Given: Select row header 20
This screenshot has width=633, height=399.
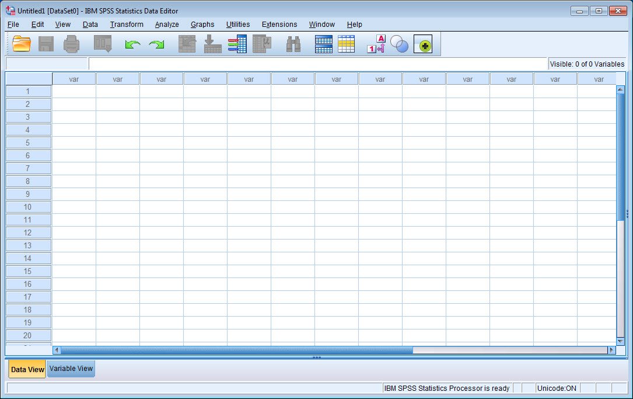Looking at the screenshot, I should coord(28,335).
